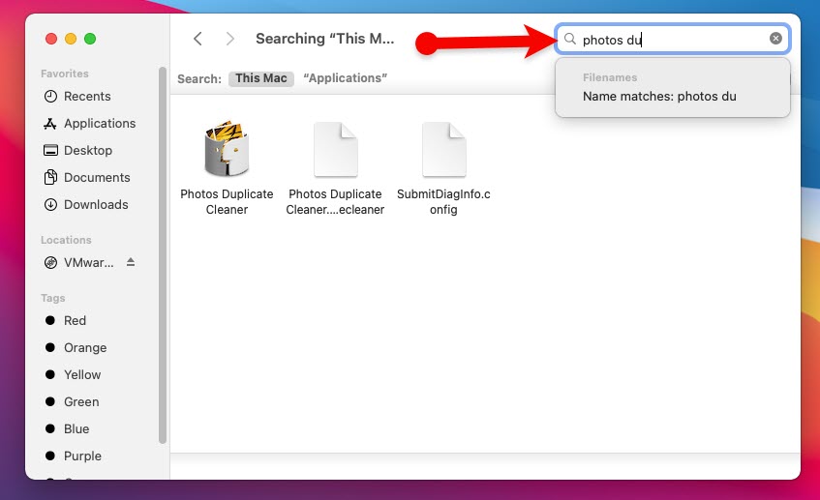820x500 pixels.
Task: Open Recents in the sidebar
Action: 86,97
